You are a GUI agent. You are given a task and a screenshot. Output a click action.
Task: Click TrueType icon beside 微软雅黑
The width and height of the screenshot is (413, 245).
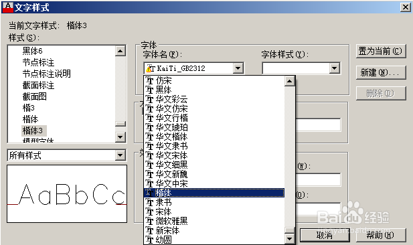149,221
